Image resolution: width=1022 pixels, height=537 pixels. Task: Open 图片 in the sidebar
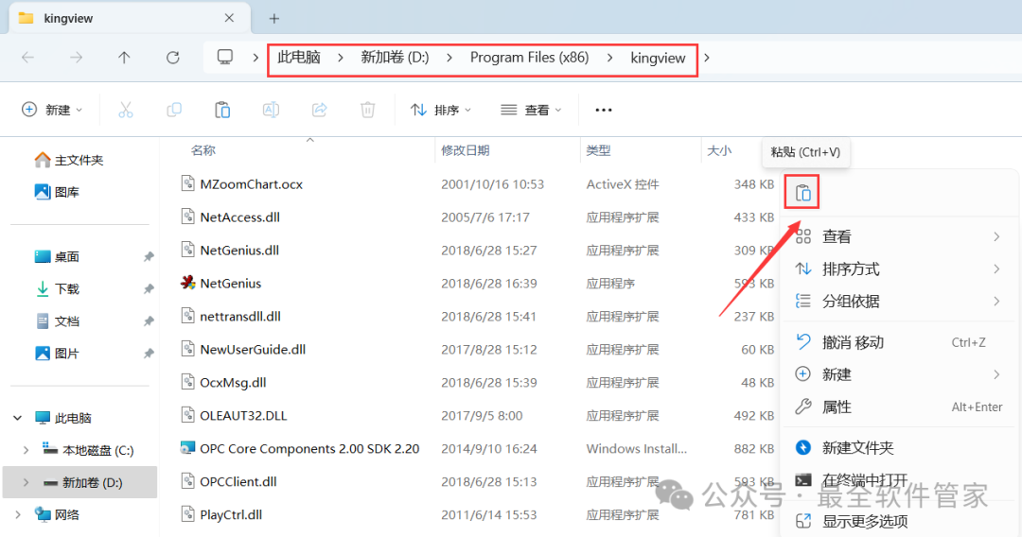57,353
